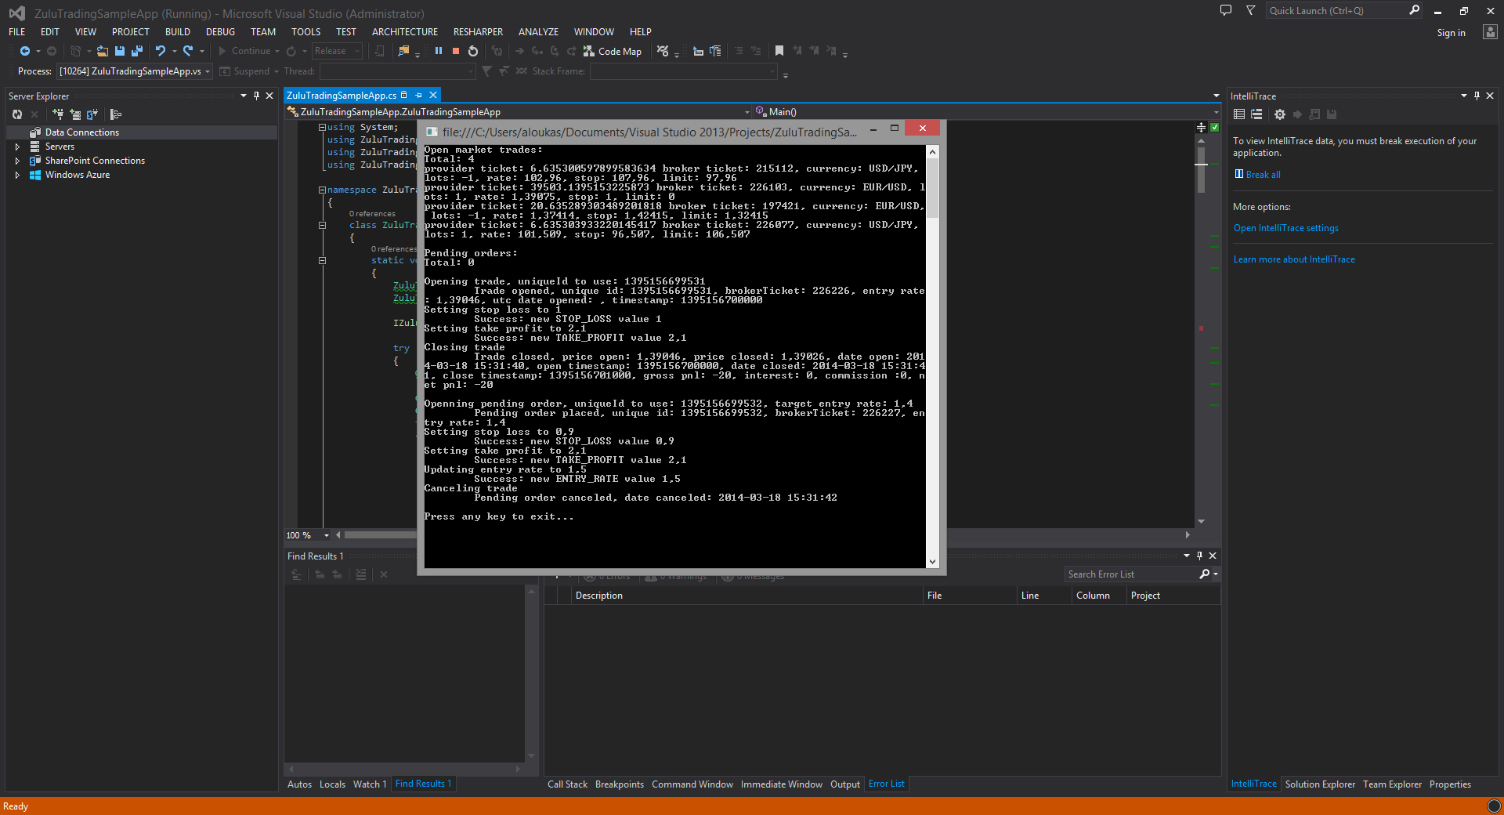Image resolution: width=1504 pixels, height=815 pixels.
Task: Stop debugging with the red square icon
Action: (x=456, y=51)
